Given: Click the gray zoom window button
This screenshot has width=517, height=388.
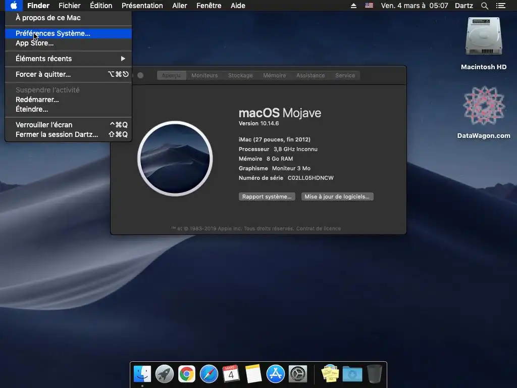Looking at the screenshot, I should click(140, 75).
